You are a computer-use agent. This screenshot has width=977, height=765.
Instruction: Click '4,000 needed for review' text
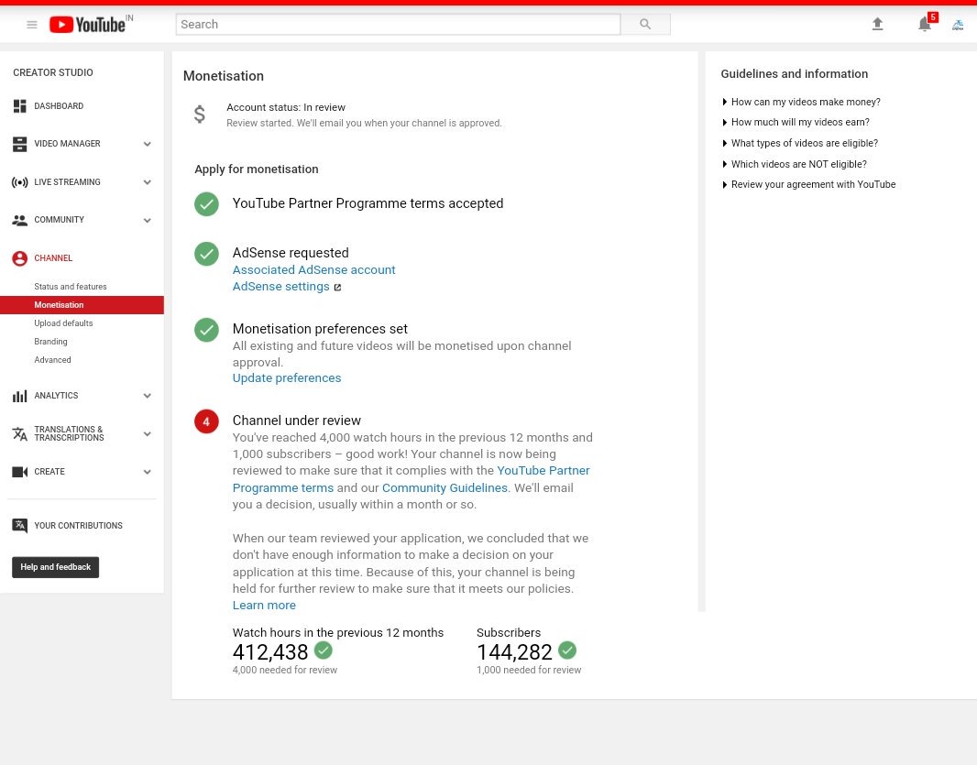click(x=285, y=671)
